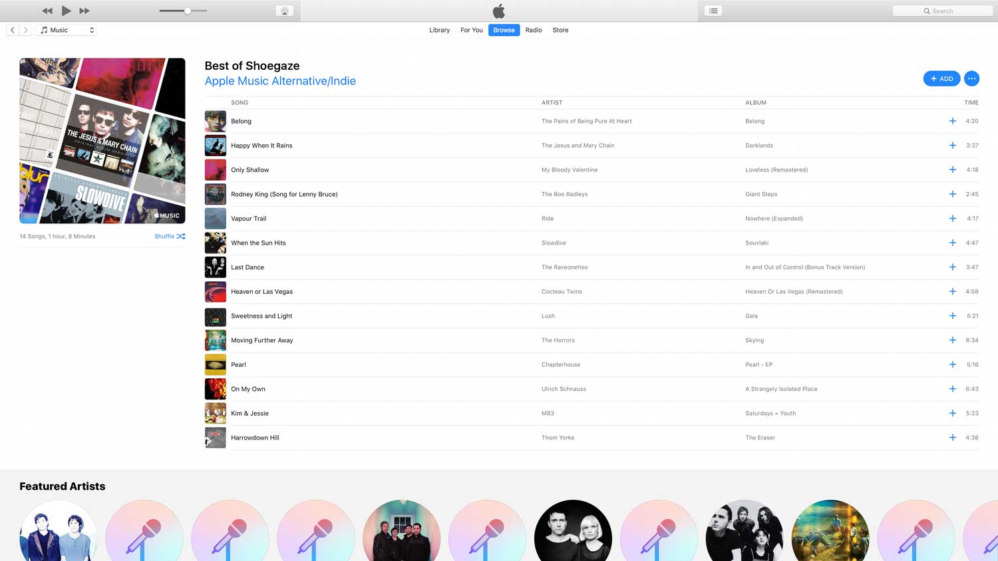Image resolution: width=998 pixels, height=561 pixels.
Task: Add Vapour Trail with plus icon
Action: tap(952, 218)
